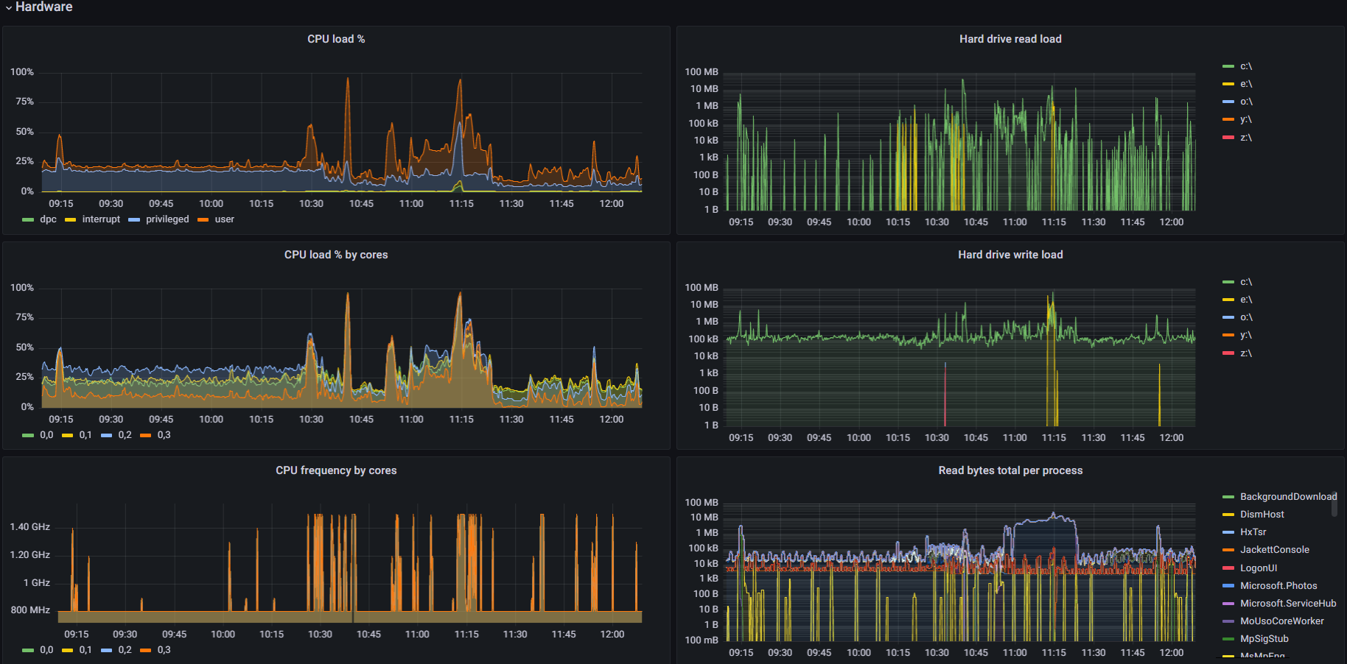
Task: Open the Hard drive write load panel menu
Action: click(x=1010, y=255)
